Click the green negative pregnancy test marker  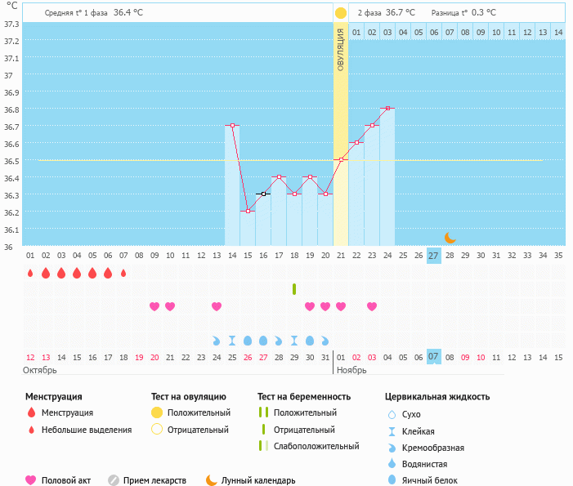(294, 289)
